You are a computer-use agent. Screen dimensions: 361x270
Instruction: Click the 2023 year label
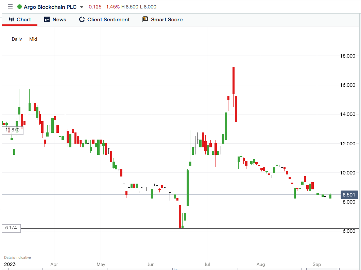coord(10,264)
